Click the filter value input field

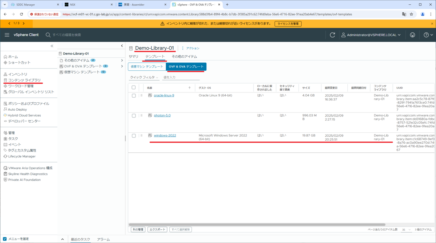pos(181,77)
